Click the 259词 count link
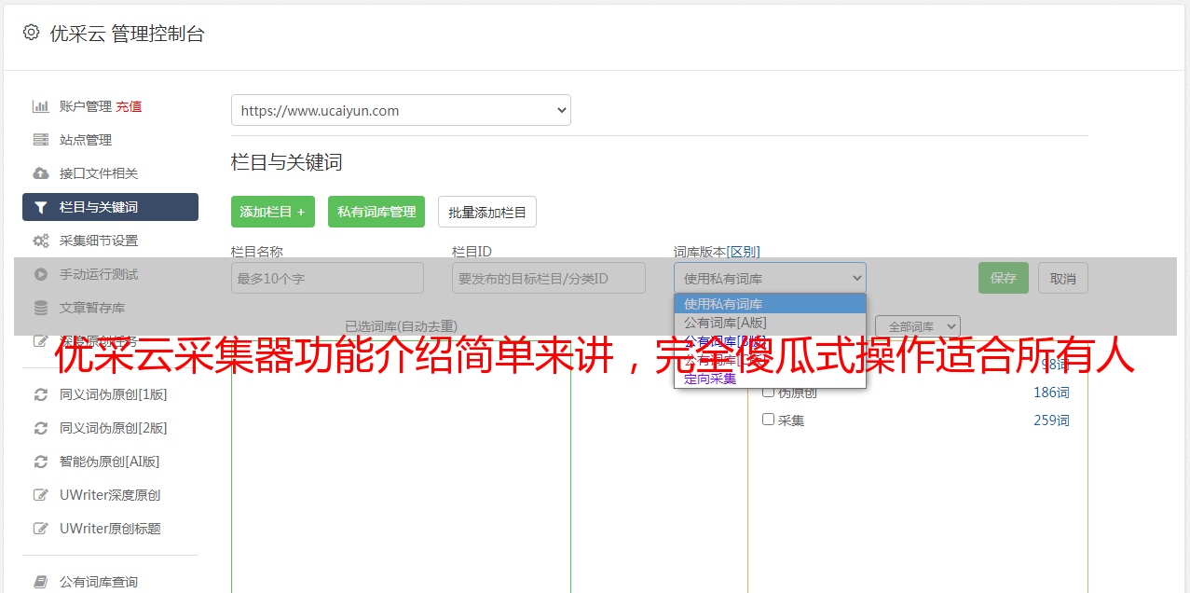1190x593 pixels. [x=1051, y=421]
